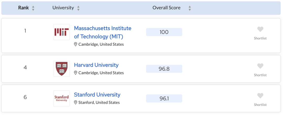Screen dimensions: 283x115
Task: Click the Shortlist label under Stanford's heart
Action: pos(260,105)
